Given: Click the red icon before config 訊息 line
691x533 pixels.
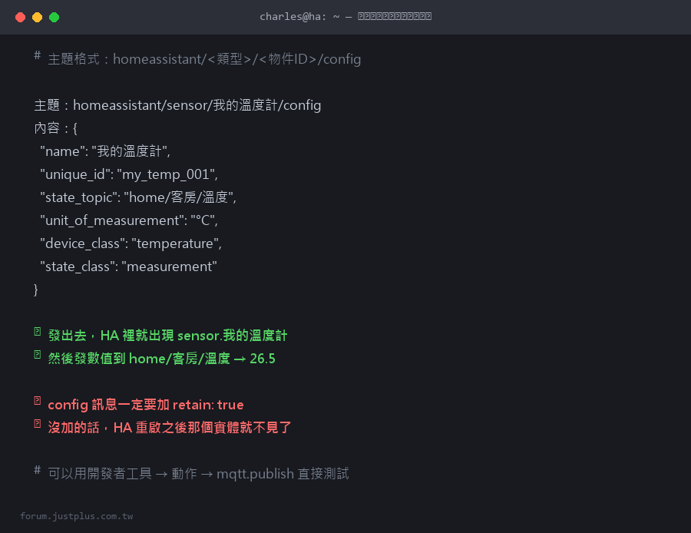Looking at the screenshot, I should point(38,401).
